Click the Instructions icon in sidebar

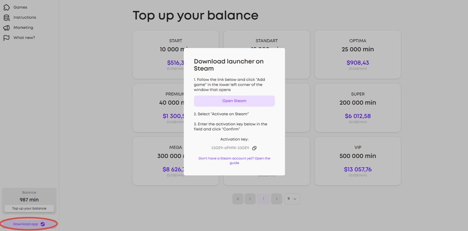[7, 18]
